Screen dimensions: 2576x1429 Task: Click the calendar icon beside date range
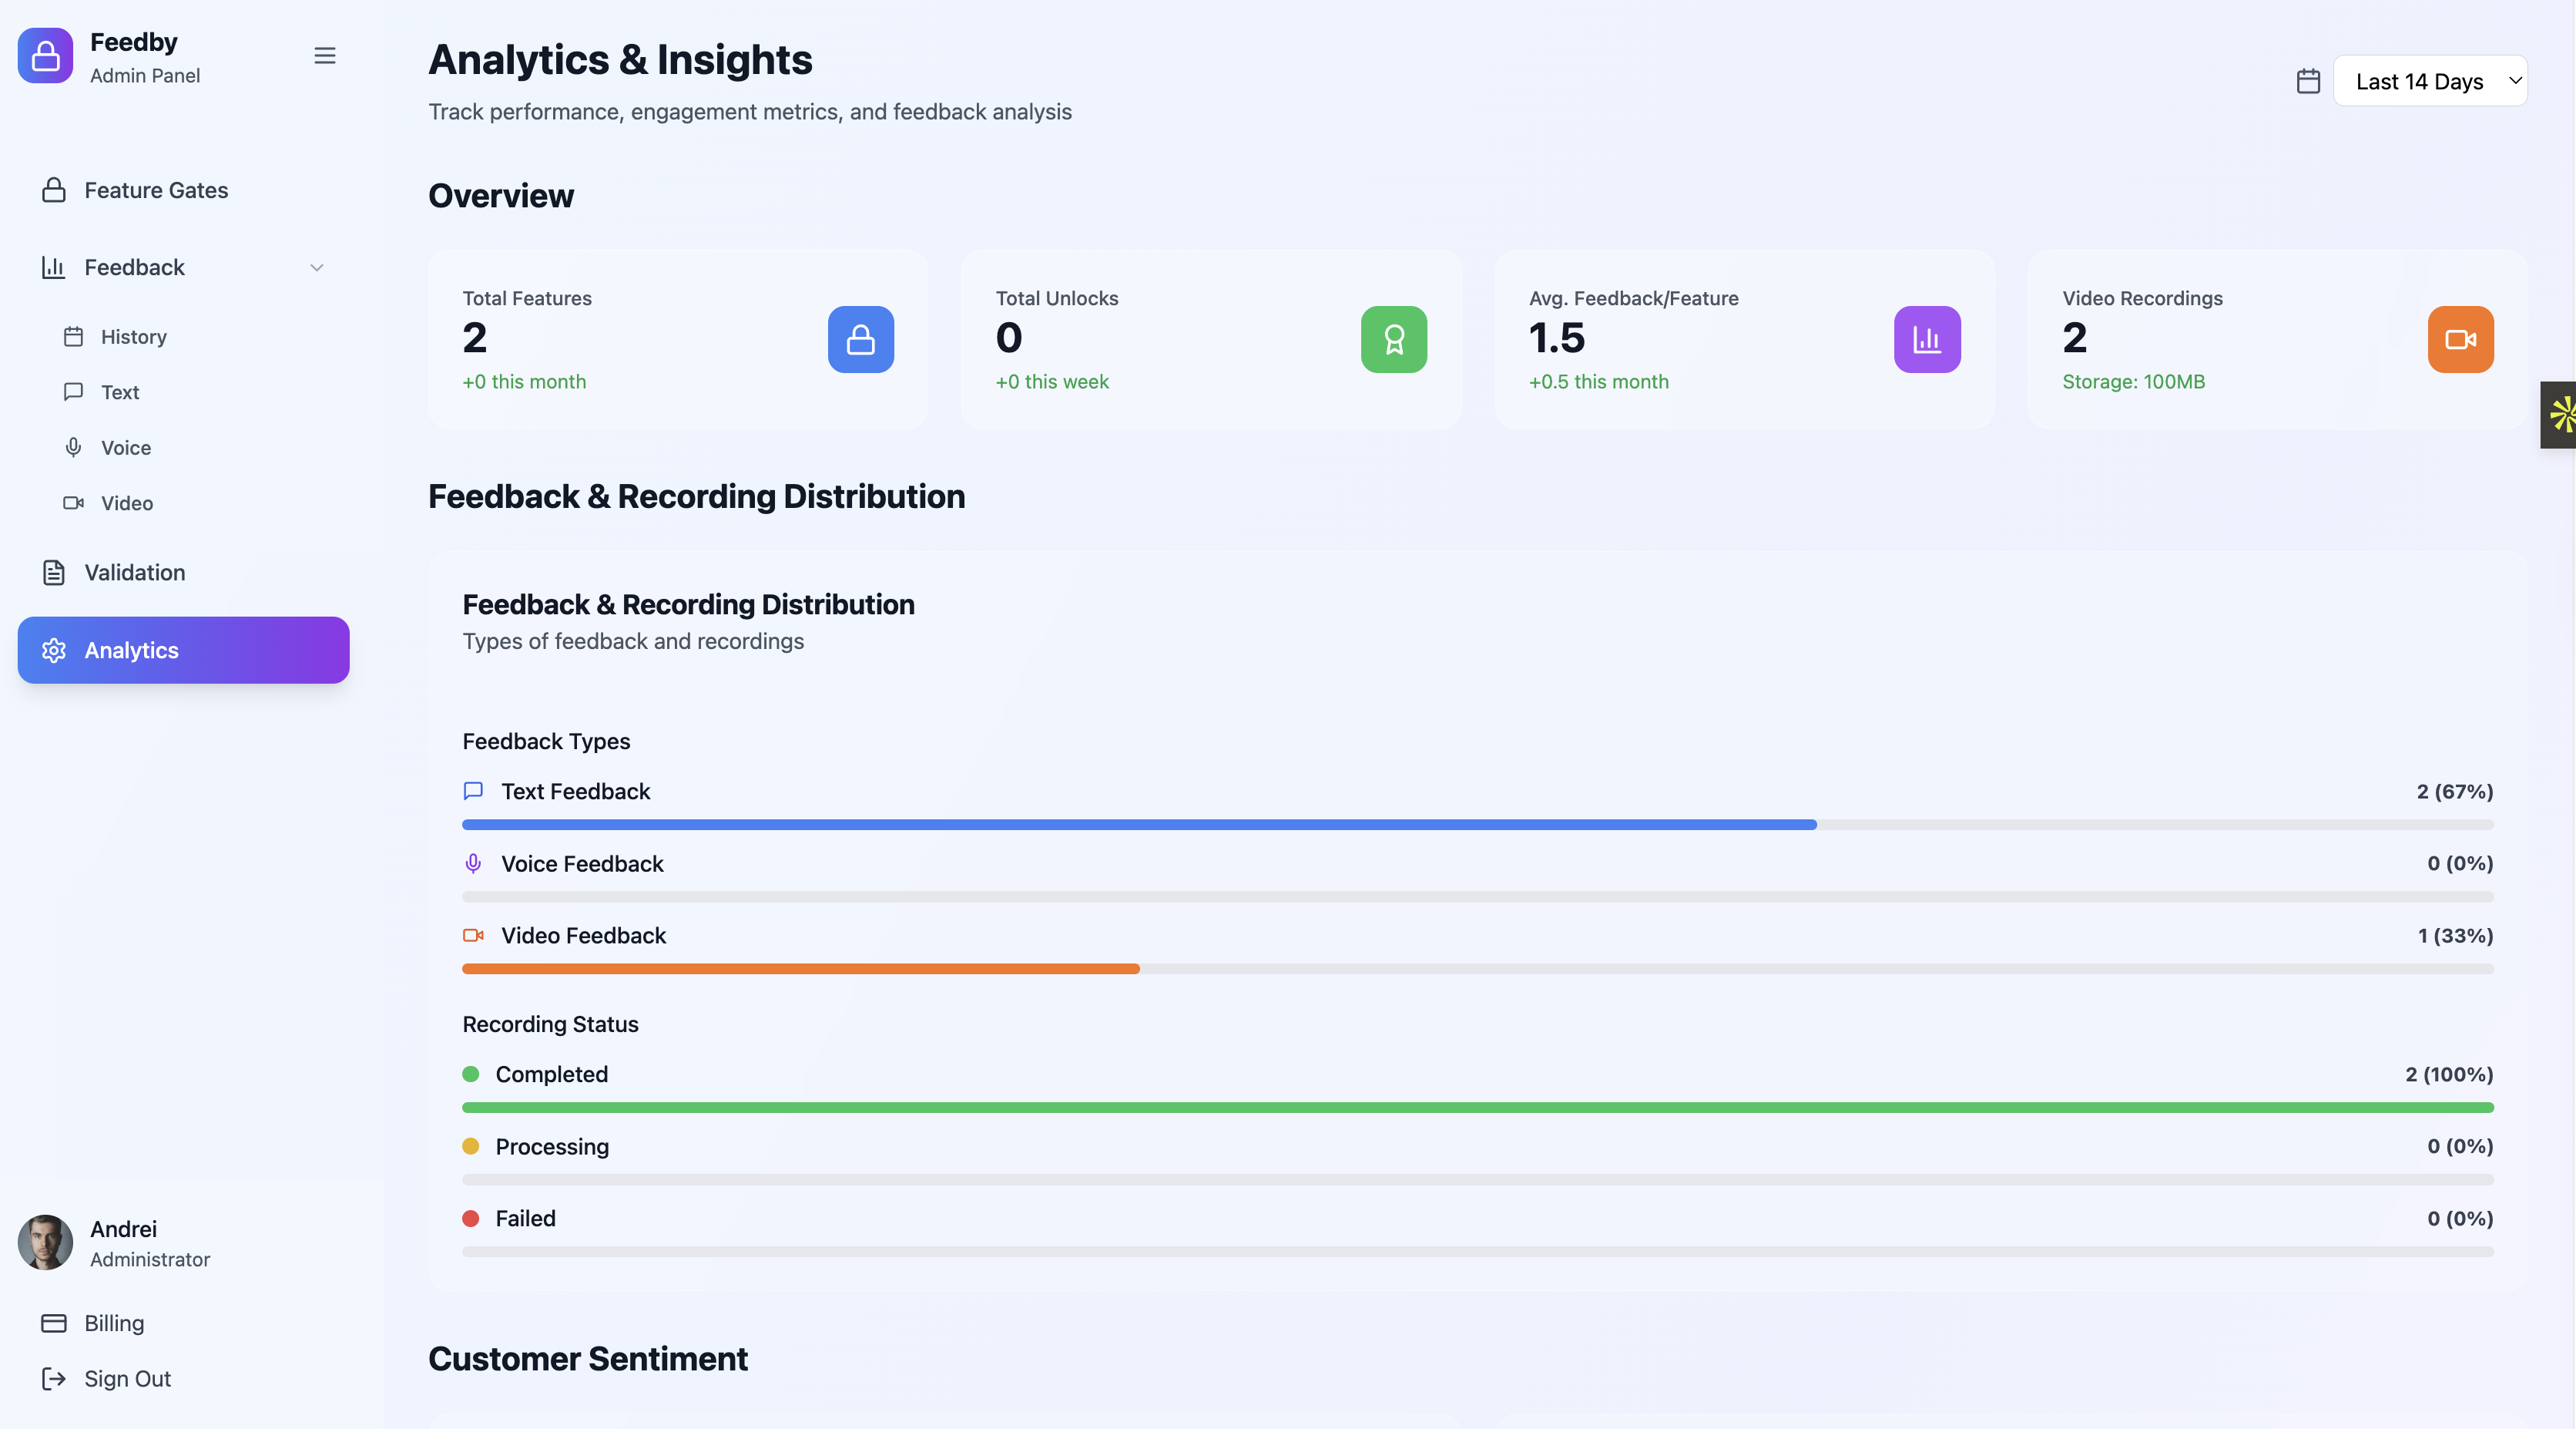[x=2308, y=81]
